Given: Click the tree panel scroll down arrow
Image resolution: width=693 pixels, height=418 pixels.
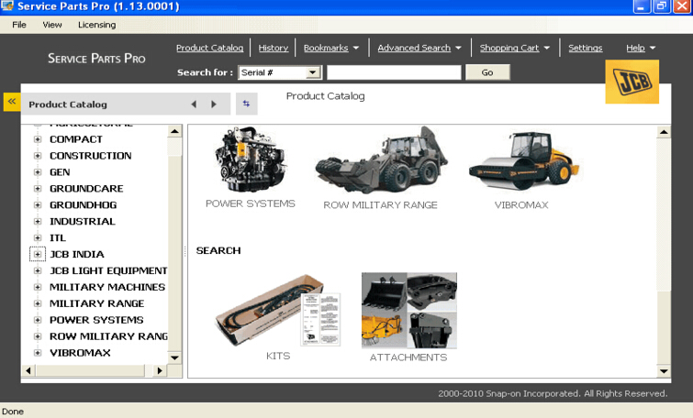Looking at the screenshot, I should tap(175, 357).
